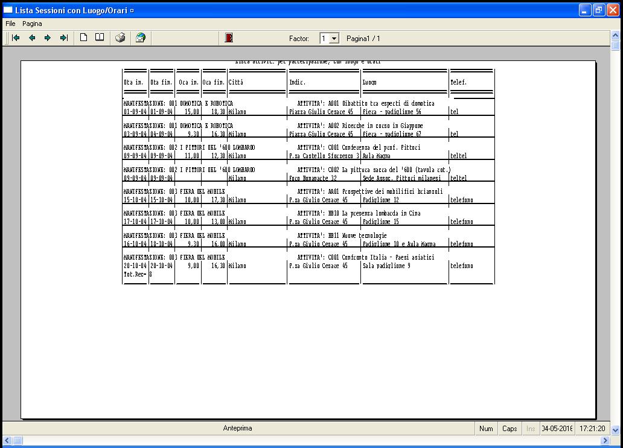Click 'C001 Conferenza del prof. Pittori' text
The width and height of the screenshot is (623, 448).
click(374, 147)
